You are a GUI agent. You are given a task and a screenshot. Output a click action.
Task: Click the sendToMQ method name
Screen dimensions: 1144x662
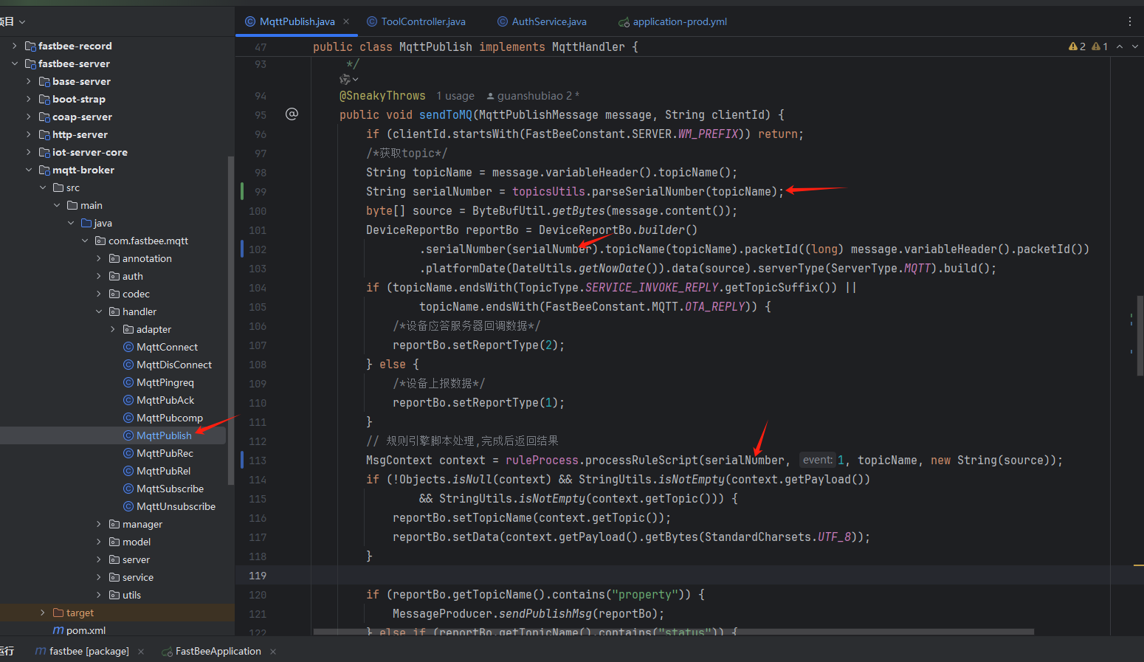[445, 114]
